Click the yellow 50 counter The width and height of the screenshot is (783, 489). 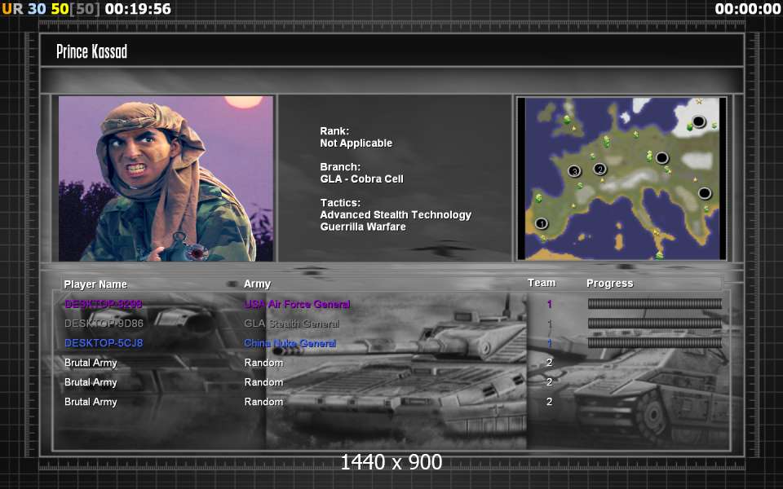point(60,8)
